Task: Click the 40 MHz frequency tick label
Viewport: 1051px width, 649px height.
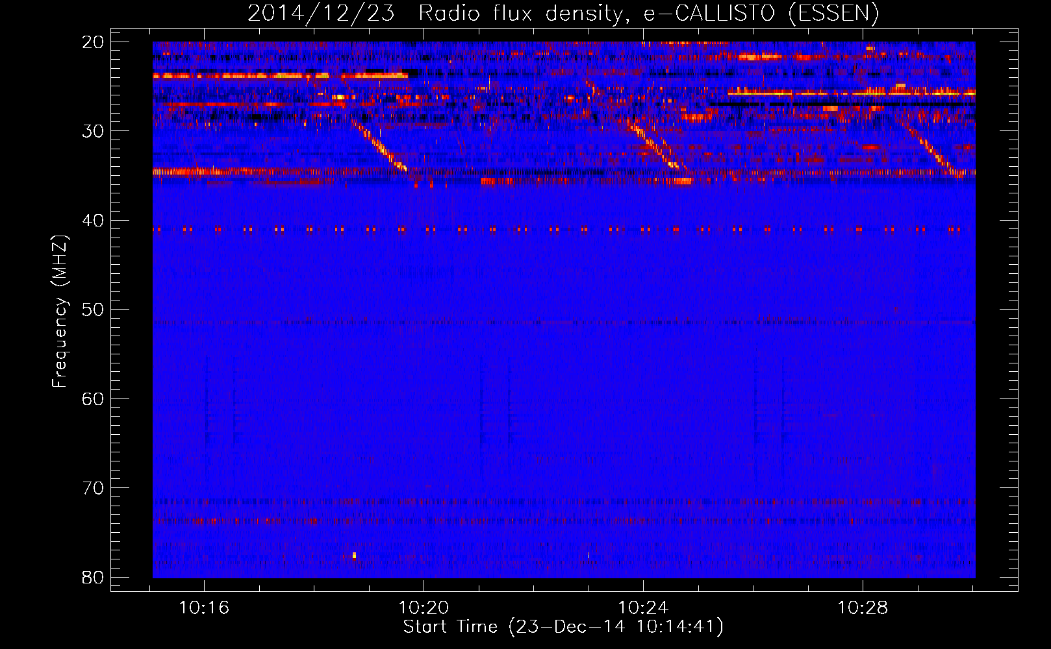Action: pyautogui.click(x=93, y=221)
